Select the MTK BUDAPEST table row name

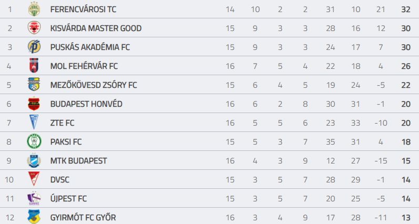(78, 161)
